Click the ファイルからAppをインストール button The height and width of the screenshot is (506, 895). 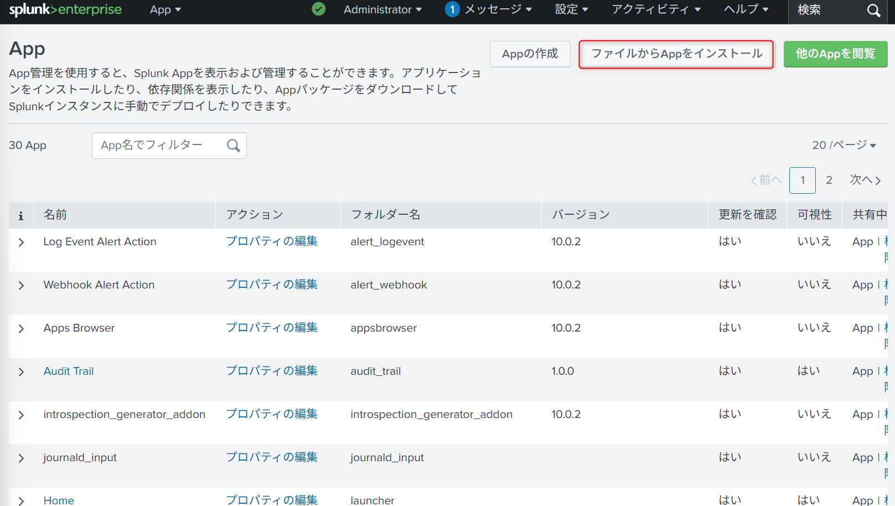(676, 54)
